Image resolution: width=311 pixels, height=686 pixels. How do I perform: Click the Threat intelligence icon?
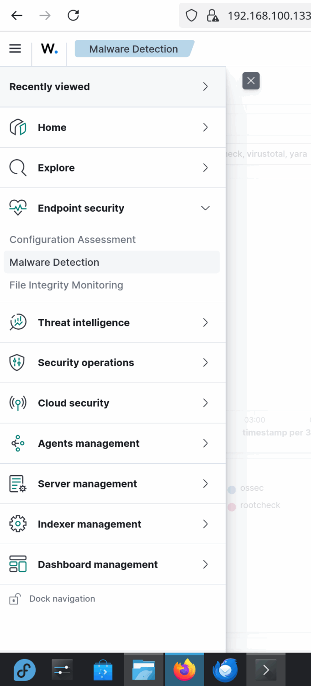18,322
